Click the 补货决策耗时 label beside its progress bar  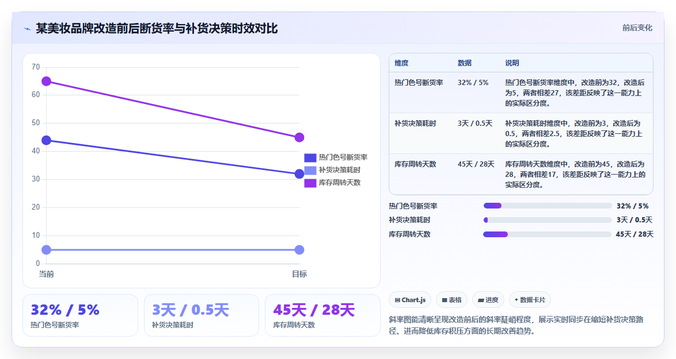[x=409, y=220]
